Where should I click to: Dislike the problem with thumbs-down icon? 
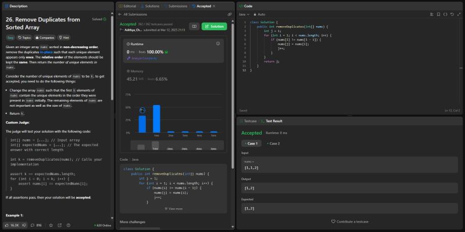tap(24, 225)
